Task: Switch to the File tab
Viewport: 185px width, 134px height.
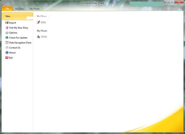Action: click(7, 9)
